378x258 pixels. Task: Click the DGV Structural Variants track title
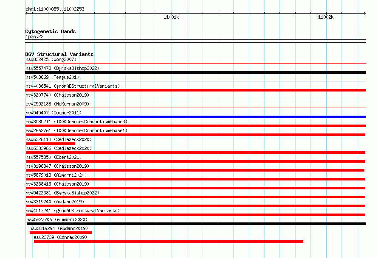coord(59,54)
